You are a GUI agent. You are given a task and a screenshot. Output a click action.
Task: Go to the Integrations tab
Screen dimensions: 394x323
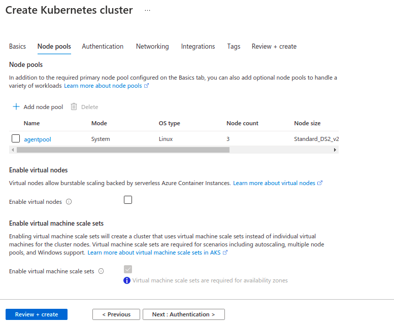point(198,47)
